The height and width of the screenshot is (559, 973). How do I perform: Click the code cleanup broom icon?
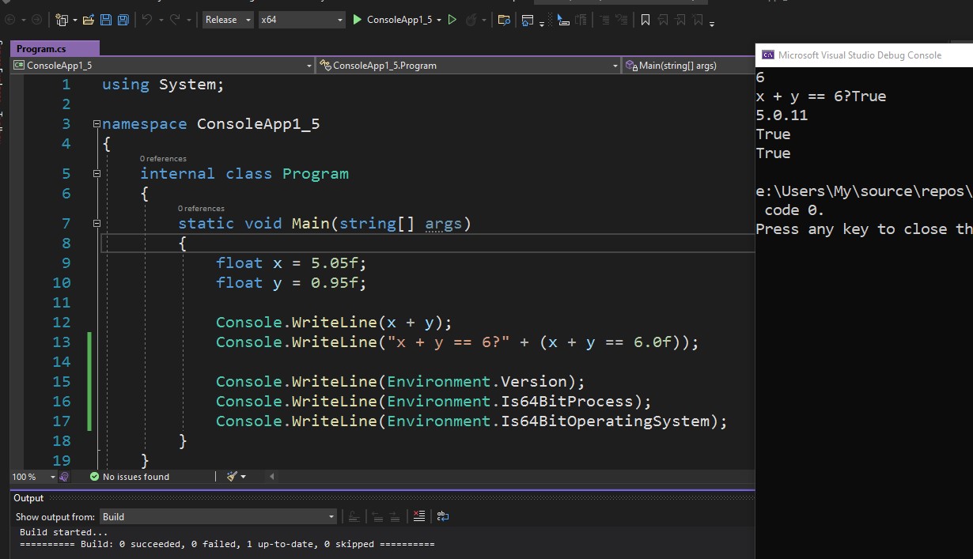(232, 477)
